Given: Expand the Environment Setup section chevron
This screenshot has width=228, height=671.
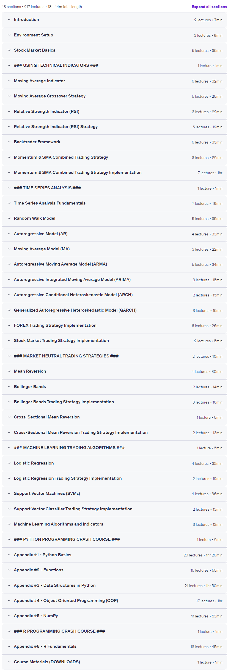Looking at the screenshot, I should 9,35.
